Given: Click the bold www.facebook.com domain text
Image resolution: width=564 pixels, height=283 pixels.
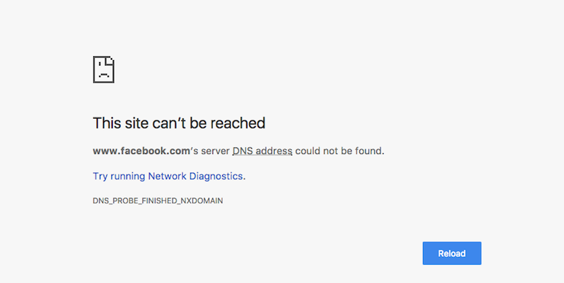Looking at the screenshot, I should point(141,151).
